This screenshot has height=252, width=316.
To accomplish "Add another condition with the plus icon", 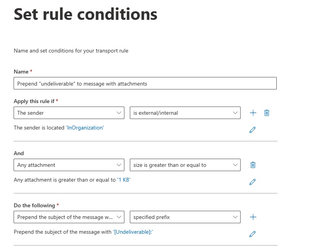I will point(253,113).
